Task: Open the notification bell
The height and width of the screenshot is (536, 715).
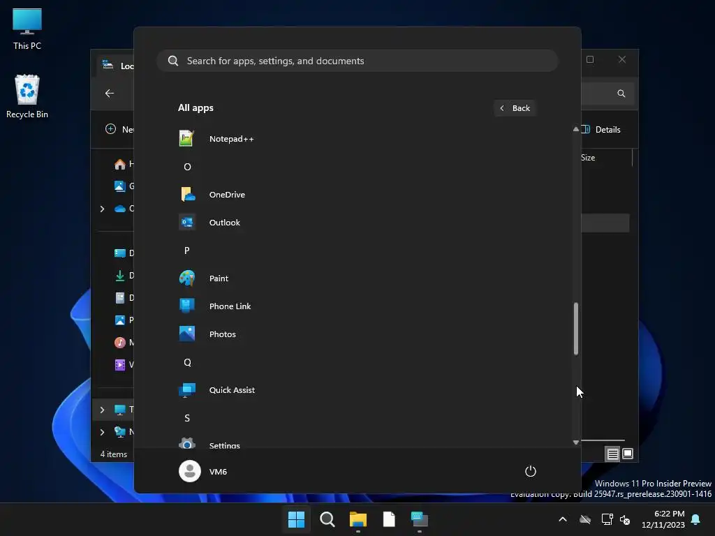Action: coord(696,519)
